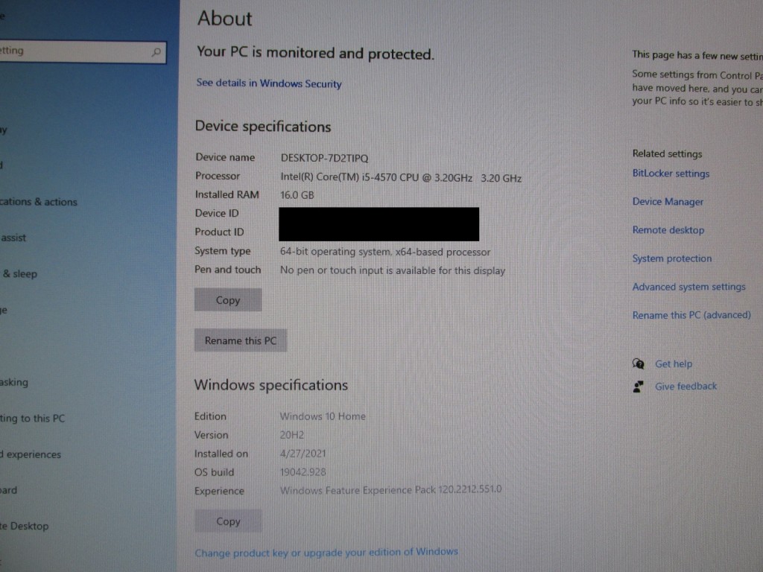Select Multitasking in the sidebar

[x=14, y=382]
